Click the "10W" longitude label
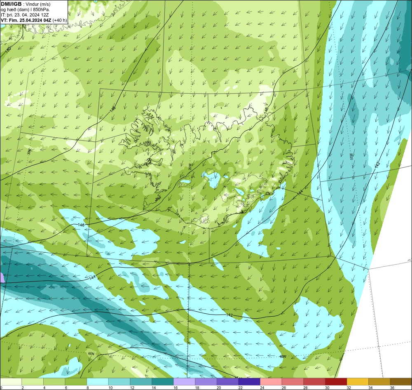The image size is (412, 390). [x=351, y=157]
